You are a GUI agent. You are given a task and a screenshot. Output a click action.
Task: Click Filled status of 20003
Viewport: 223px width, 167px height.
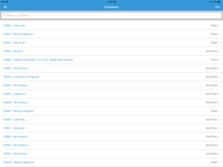pos(214,162)
